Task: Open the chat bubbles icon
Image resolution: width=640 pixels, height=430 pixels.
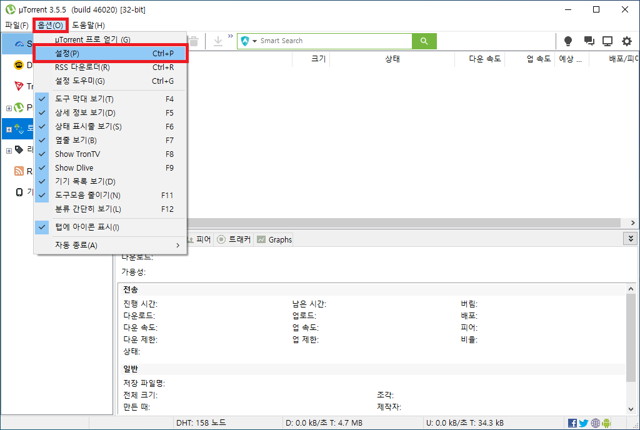Action: [x=589, y=41]
